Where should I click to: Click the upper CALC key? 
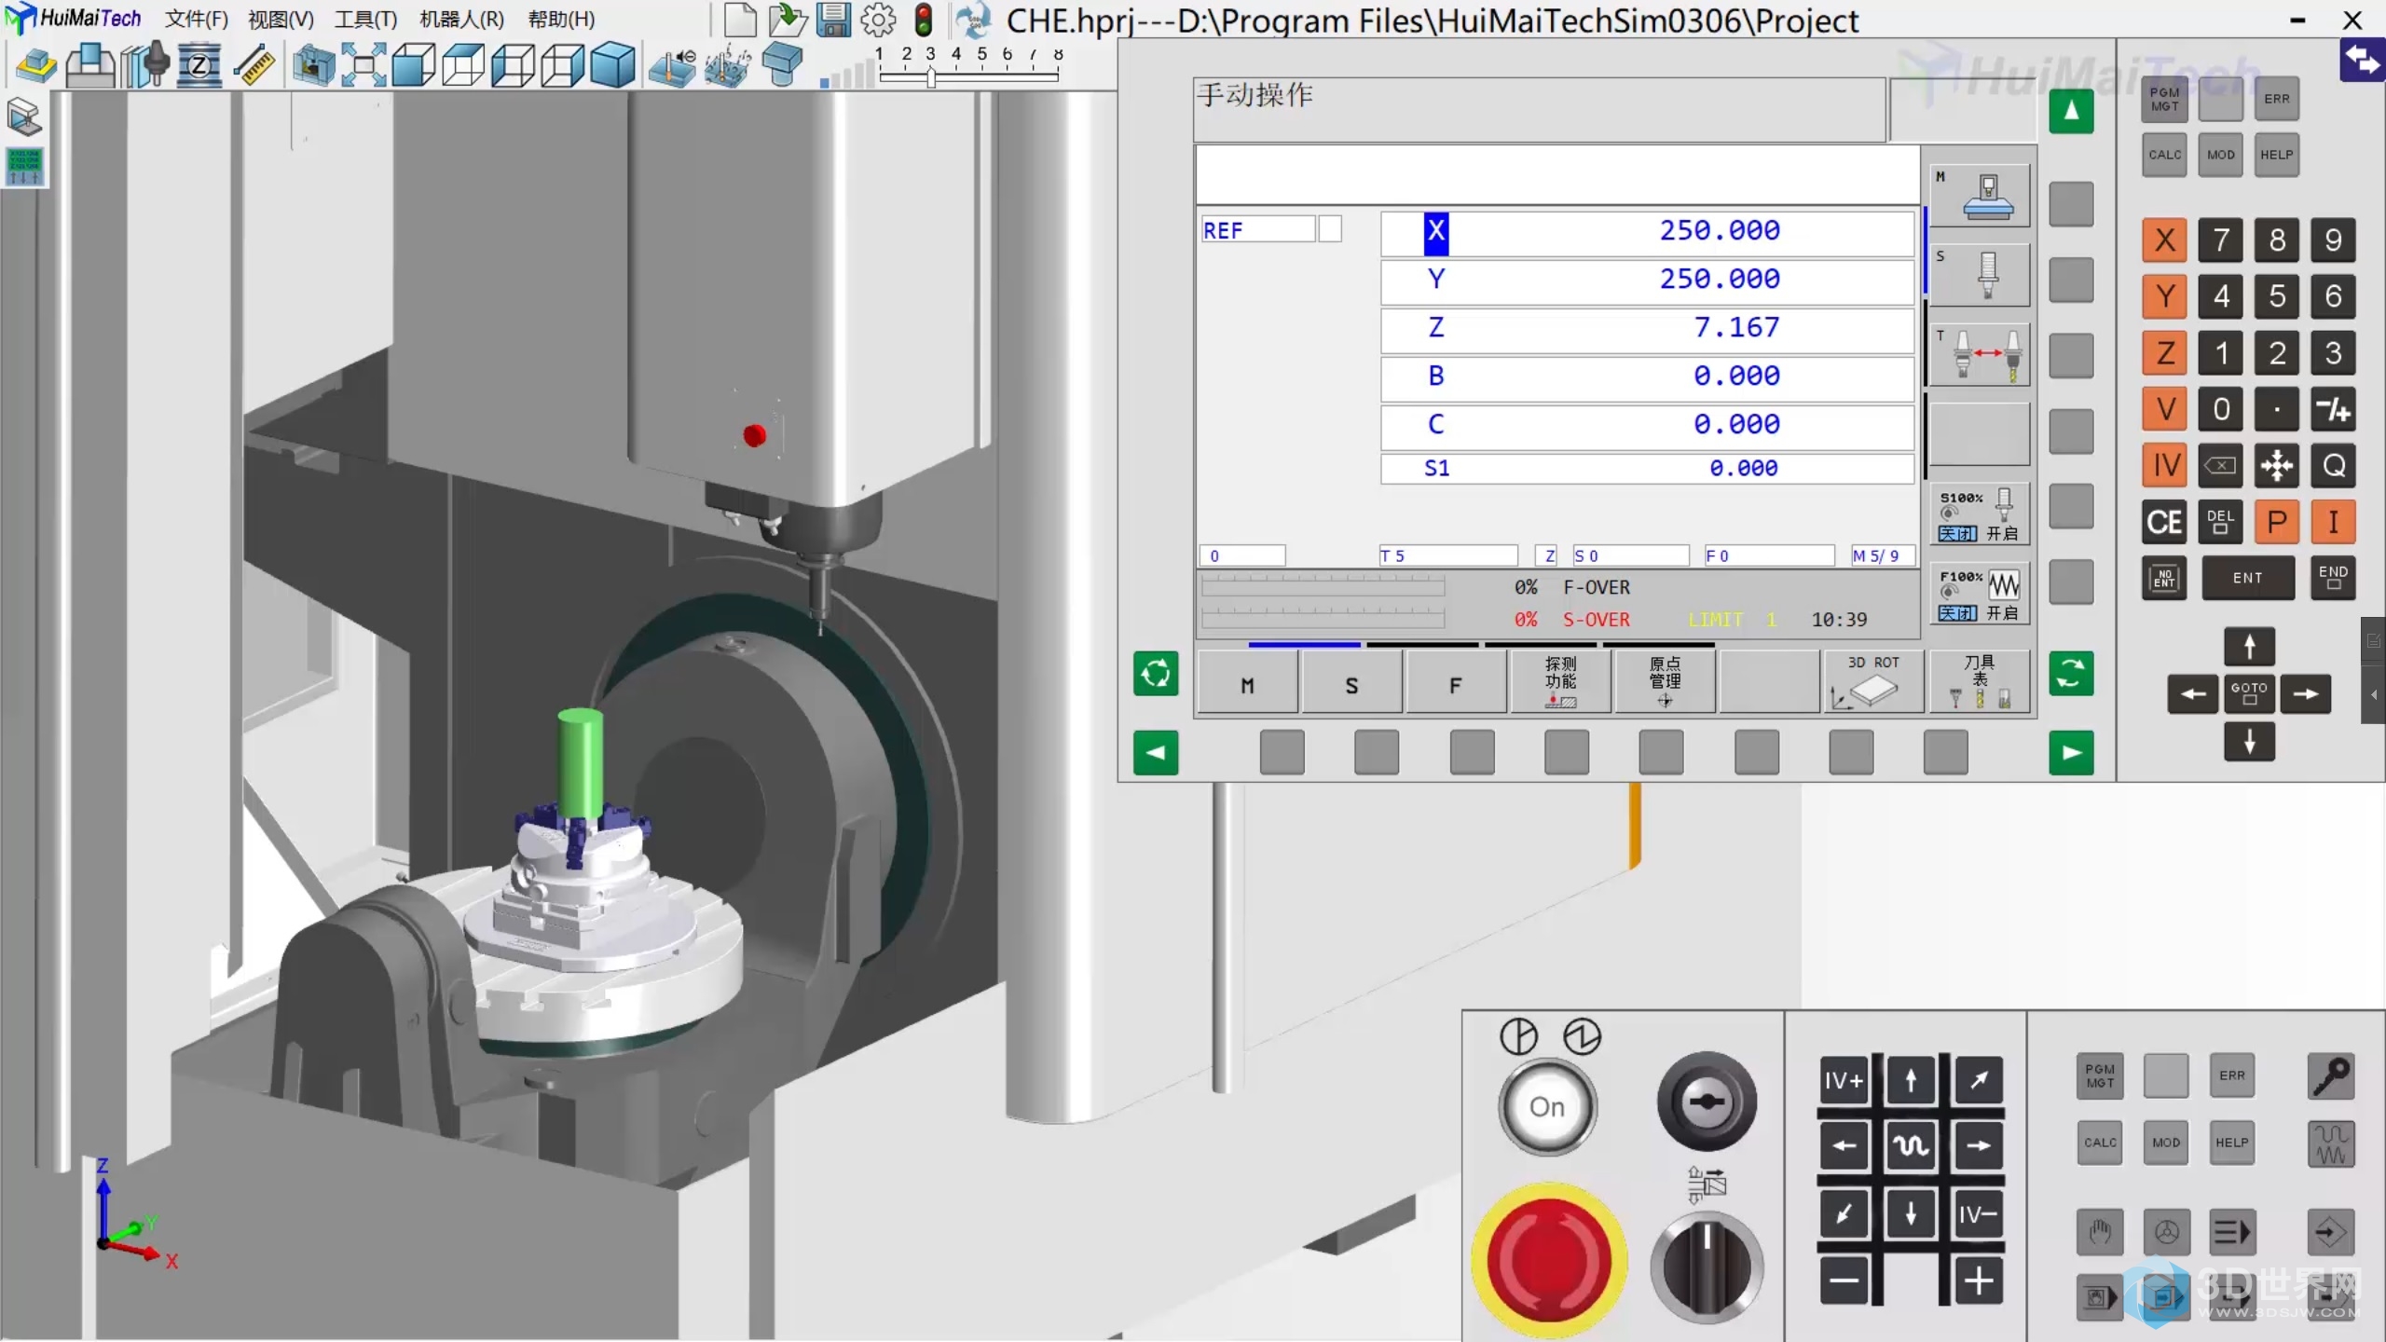[x=2164, y=155]
